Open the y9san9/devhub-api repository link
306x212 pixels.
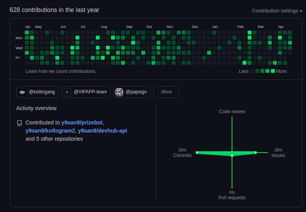pyautogui.click(x=102, y=131)
